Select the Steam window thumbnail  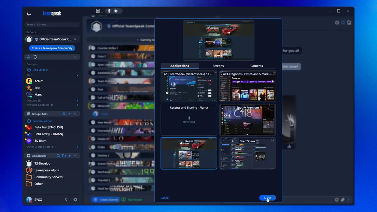pos(189,153)
